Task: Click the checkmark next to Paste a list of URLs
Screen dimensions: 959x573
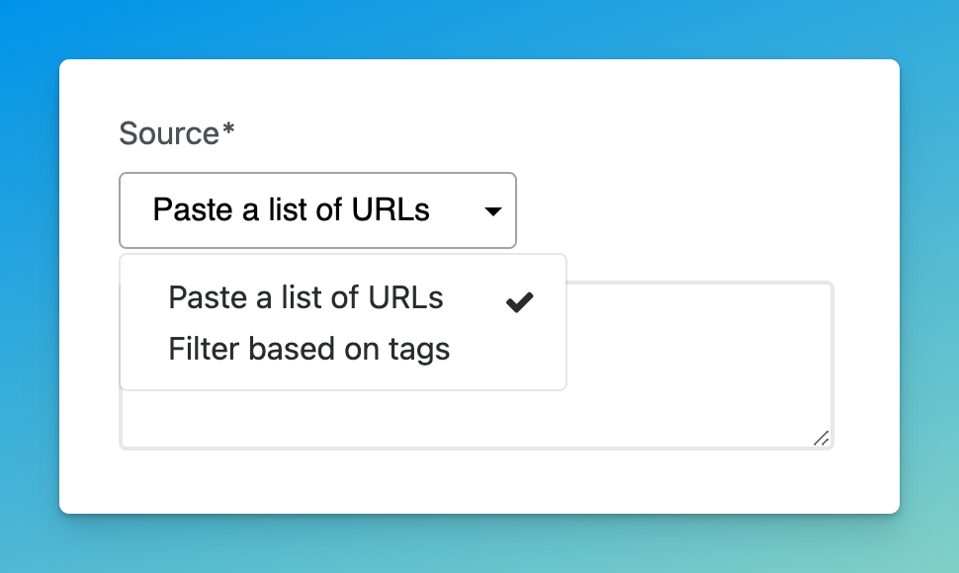Action: pyautogui.click(x=519, y=302)
